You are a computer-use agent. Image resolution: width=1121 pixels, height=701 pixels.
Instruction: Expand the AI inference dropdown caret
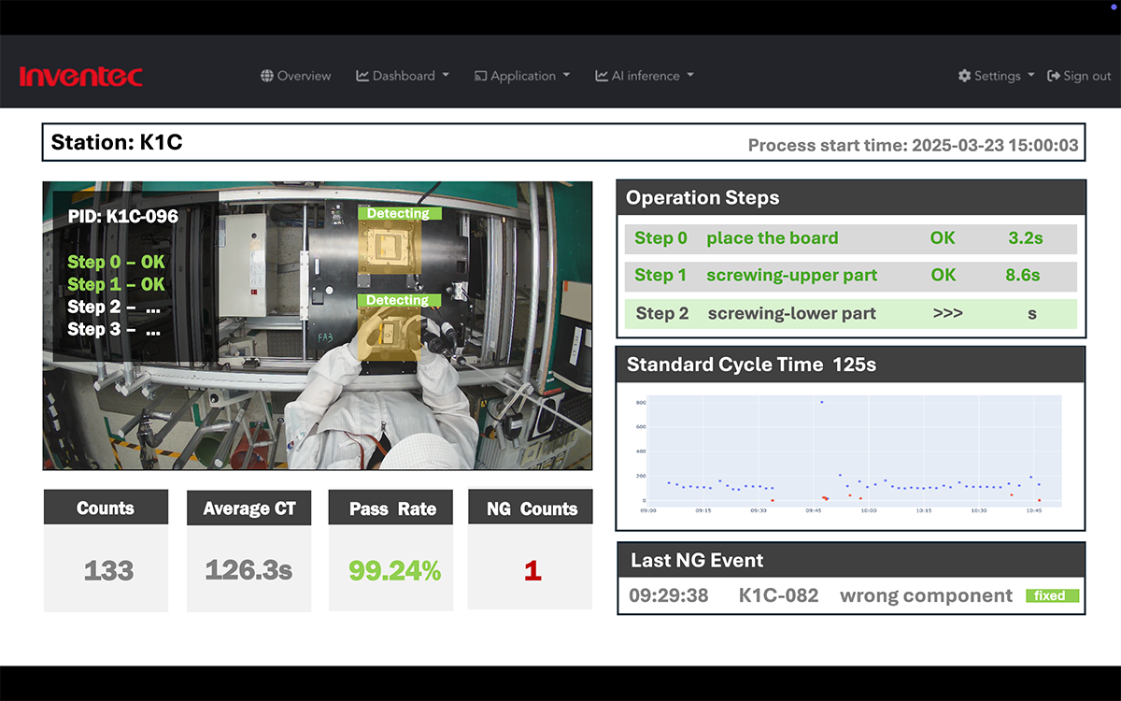point(690,76)
